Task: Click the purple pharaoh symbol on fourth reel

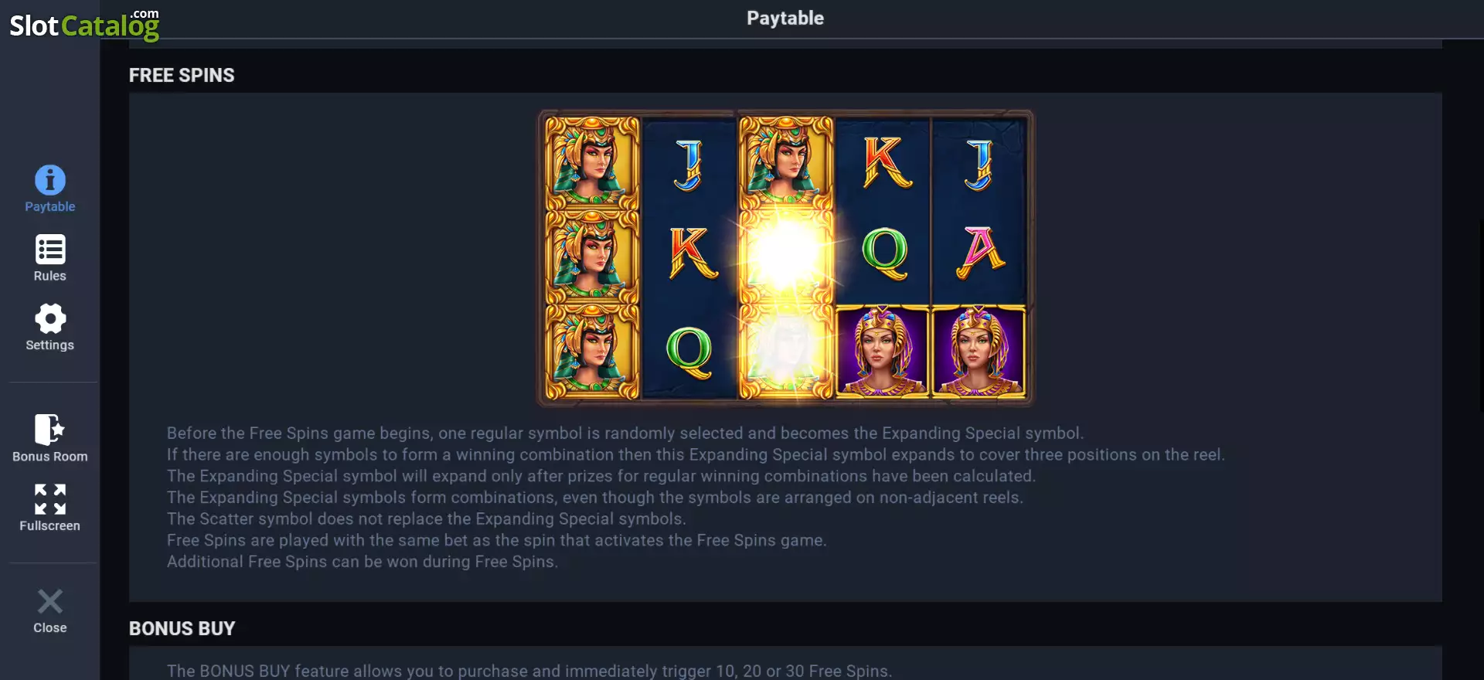Action: 883,352
